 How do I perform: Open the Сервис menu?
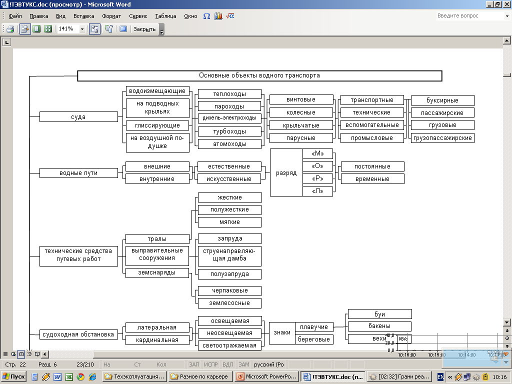point(138,16)
